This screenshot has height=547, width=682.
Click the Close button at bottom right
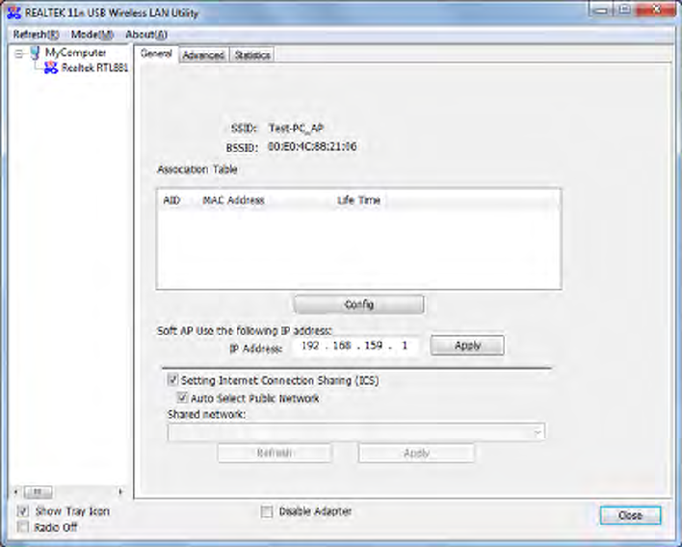(x=630, y=515)
